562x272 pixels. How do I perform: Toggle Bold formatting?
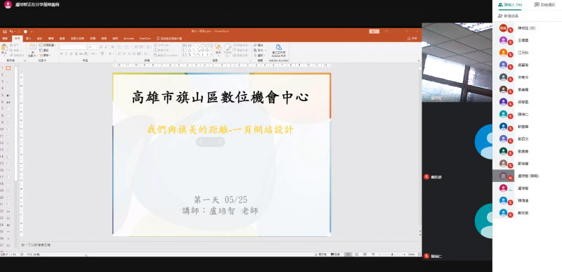(x=61, y=53)
